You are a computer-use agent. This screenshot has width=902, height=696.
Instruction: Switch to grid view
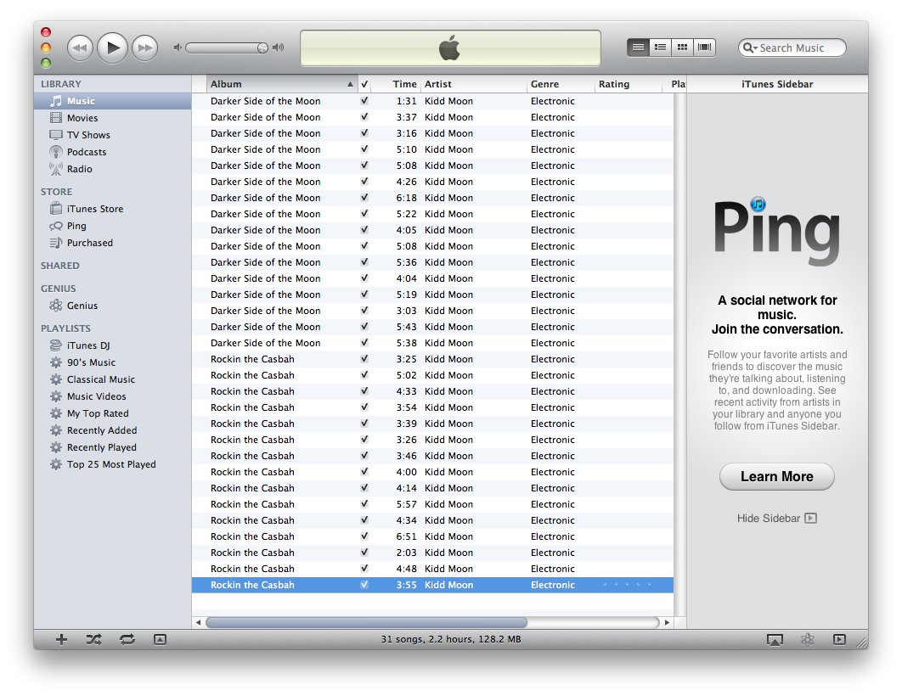682,48
